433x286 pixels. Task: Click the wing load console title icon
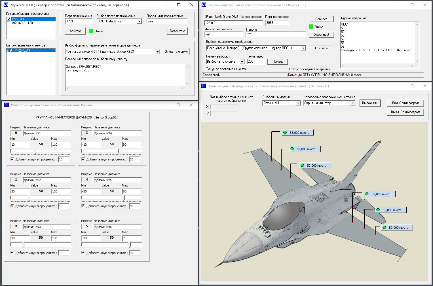pos(204,86)
